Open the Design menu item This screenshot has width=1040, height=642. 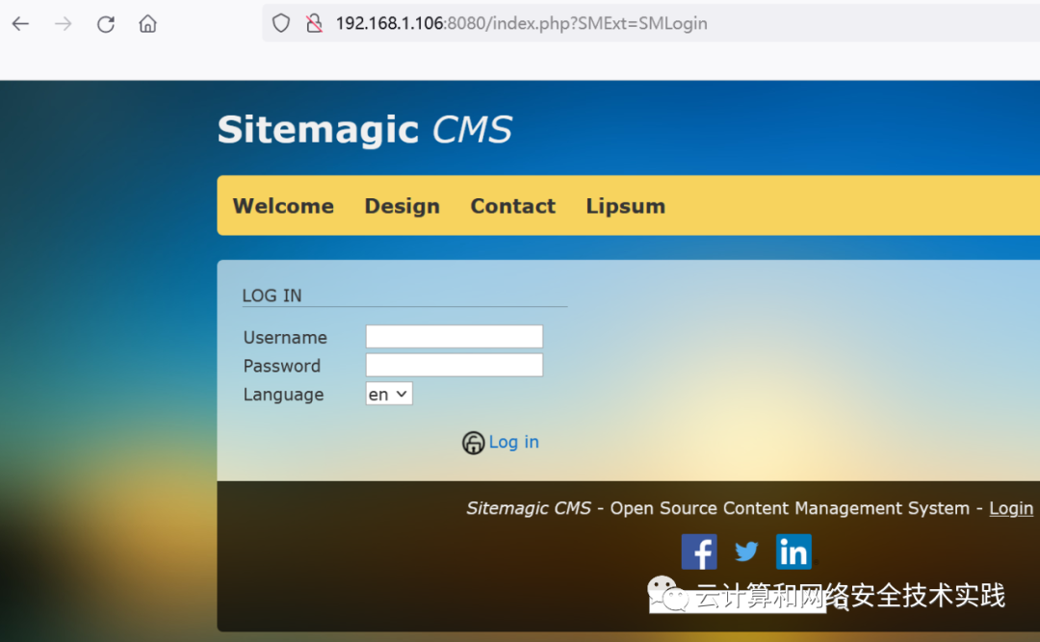click(x=402, y=206)
